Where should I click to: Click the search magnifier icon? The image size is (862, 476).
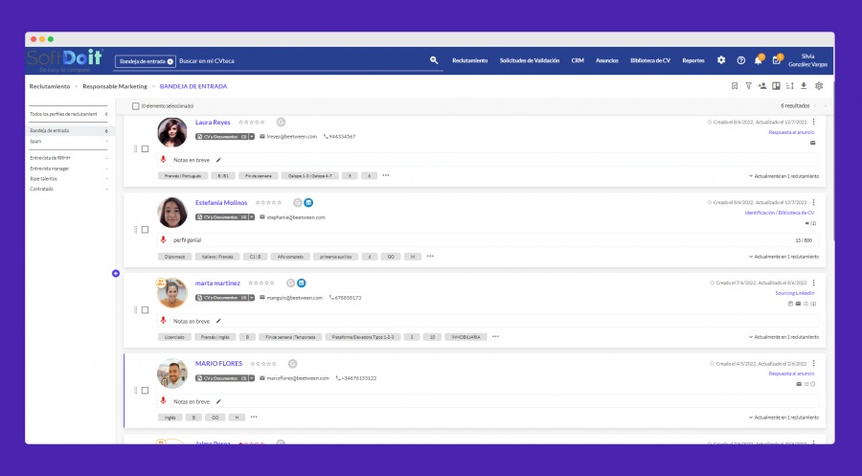(434, 60)
